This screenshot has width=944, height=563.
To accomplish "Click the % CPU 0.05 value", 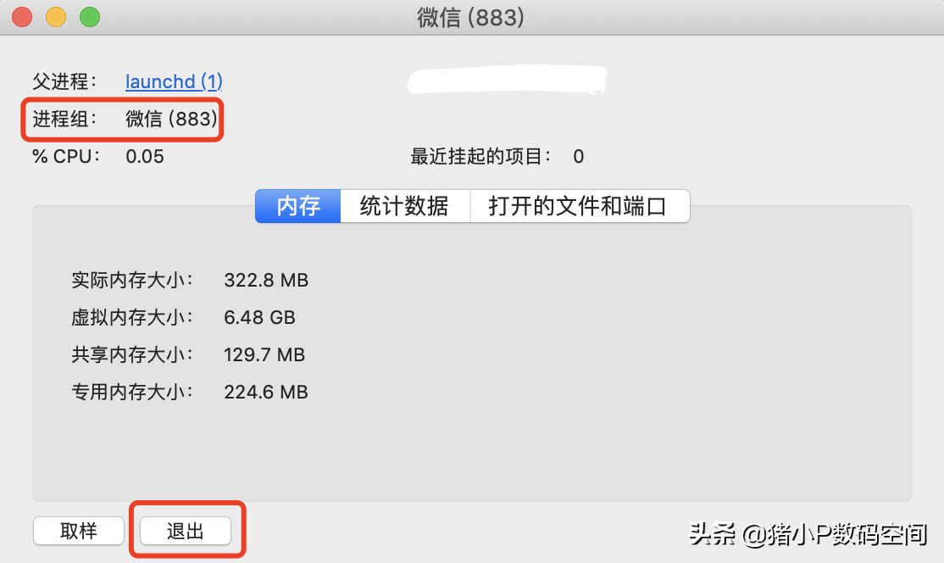I will 145,157.
